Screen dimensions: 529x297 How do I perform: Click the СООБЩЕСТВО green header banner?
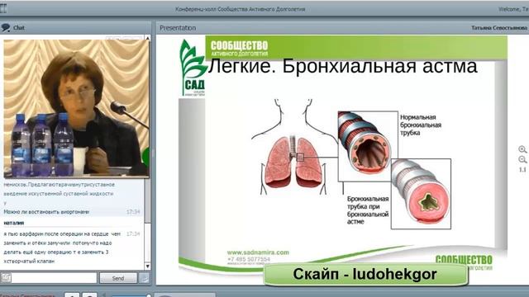(x=356, y=48)
